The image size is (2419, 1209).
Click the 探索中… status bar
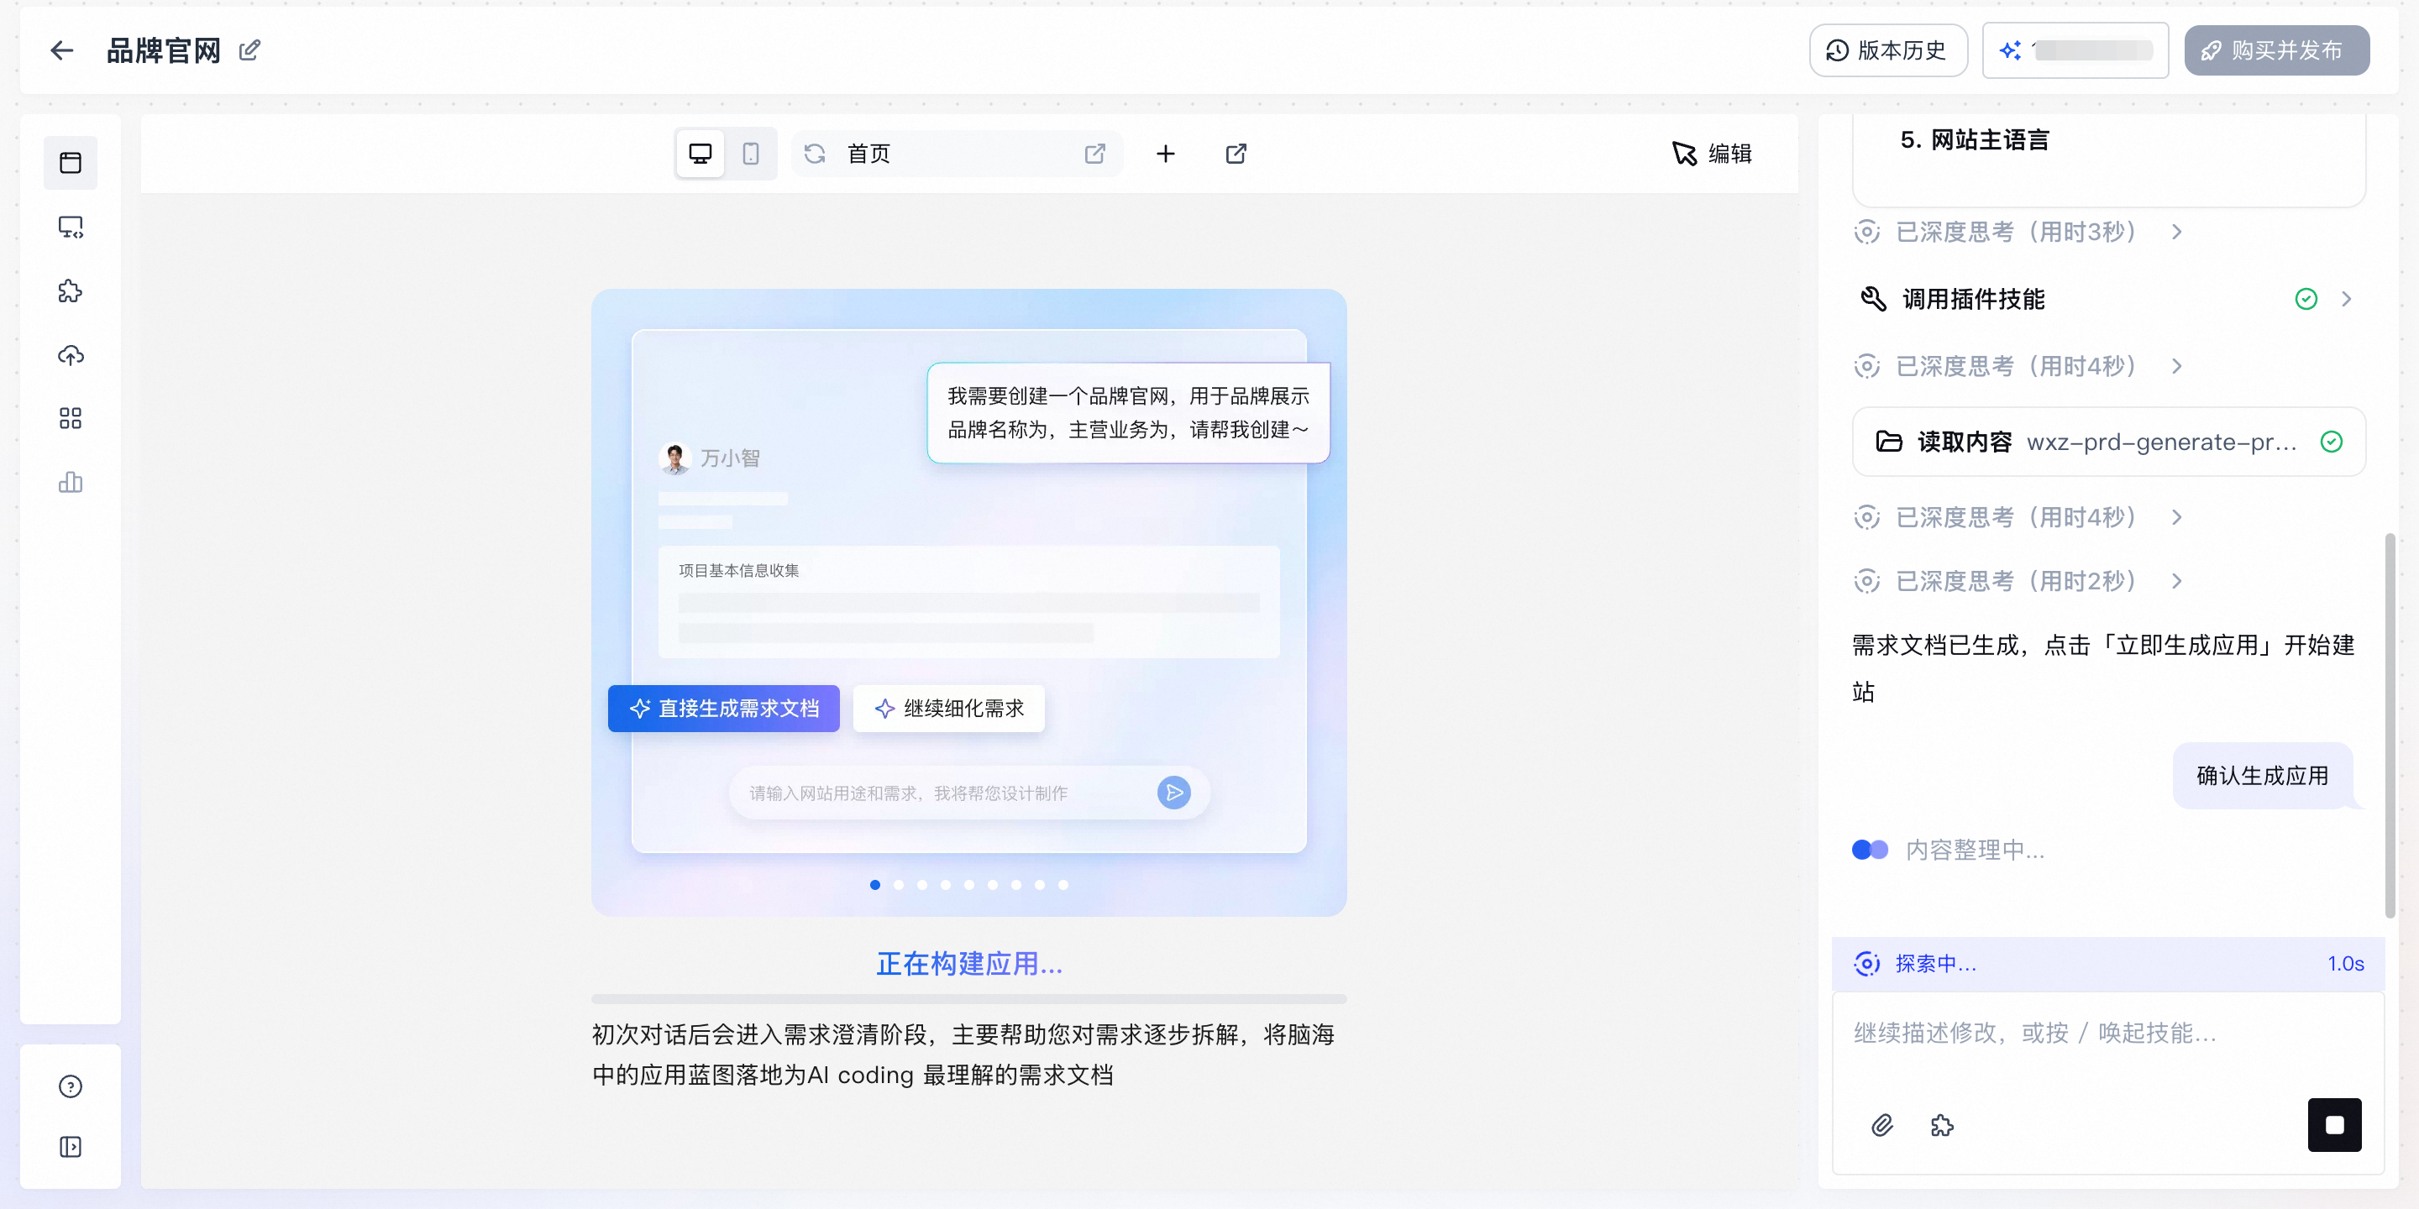click(x=2108, y=963)
